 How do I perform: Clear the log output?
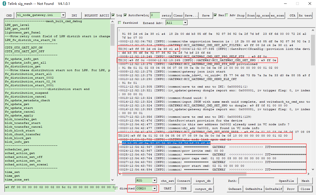tap(178, 16)
